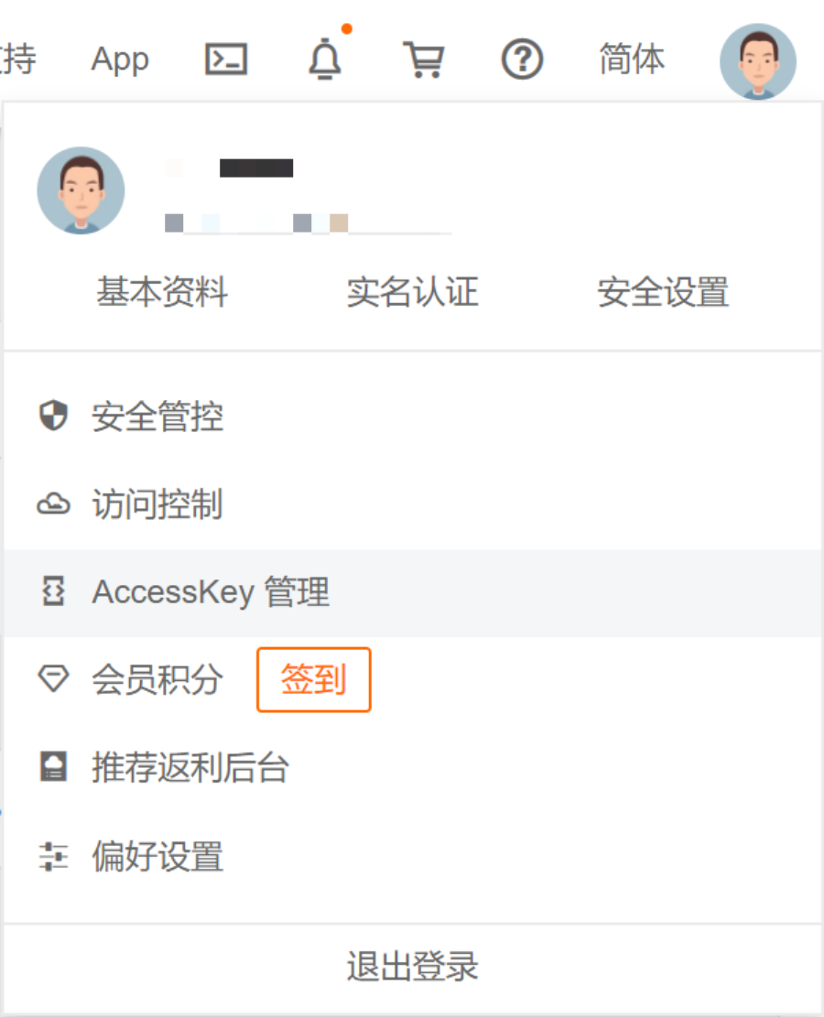Select App in the top navigation
The height and width of the screenshot is (1017, 824).
point(120,60)
